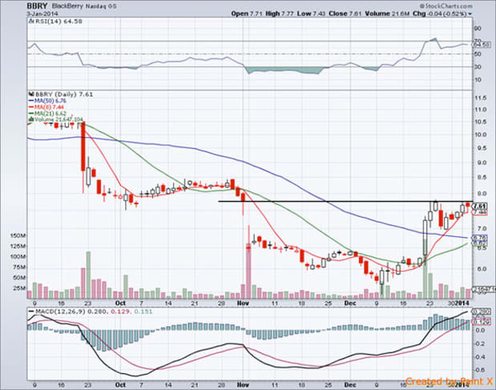496x390 pixels.
Task: Click the 'Dec' label on the MACD date axis
Action: coord(350,385)
